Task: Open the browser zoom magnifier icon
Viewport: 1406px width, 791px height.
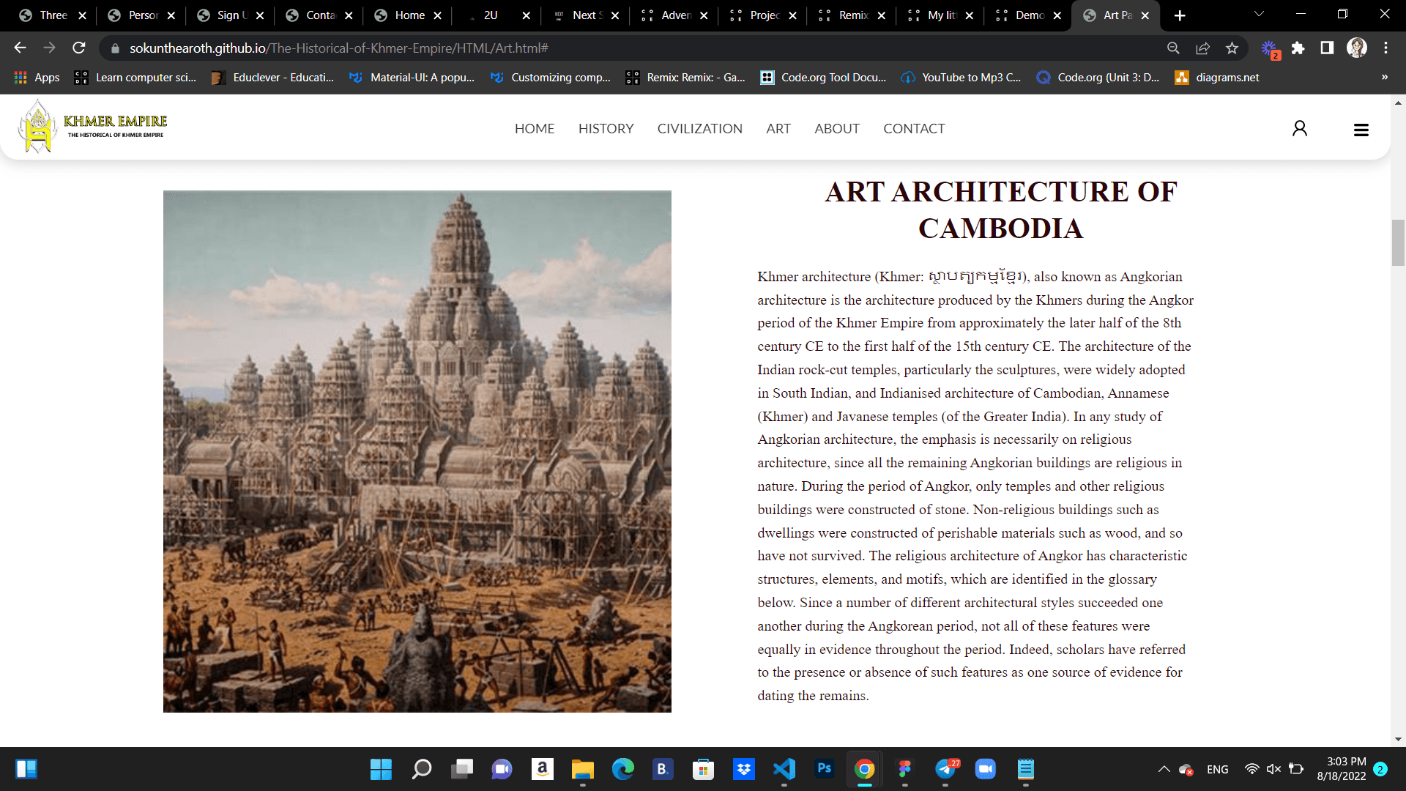Action: coord(1173,48)
